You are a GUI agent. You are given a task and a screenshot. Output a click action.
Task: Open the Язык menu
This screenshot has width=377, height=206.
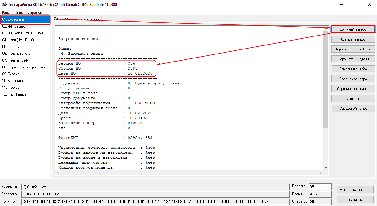click(19, 12)
